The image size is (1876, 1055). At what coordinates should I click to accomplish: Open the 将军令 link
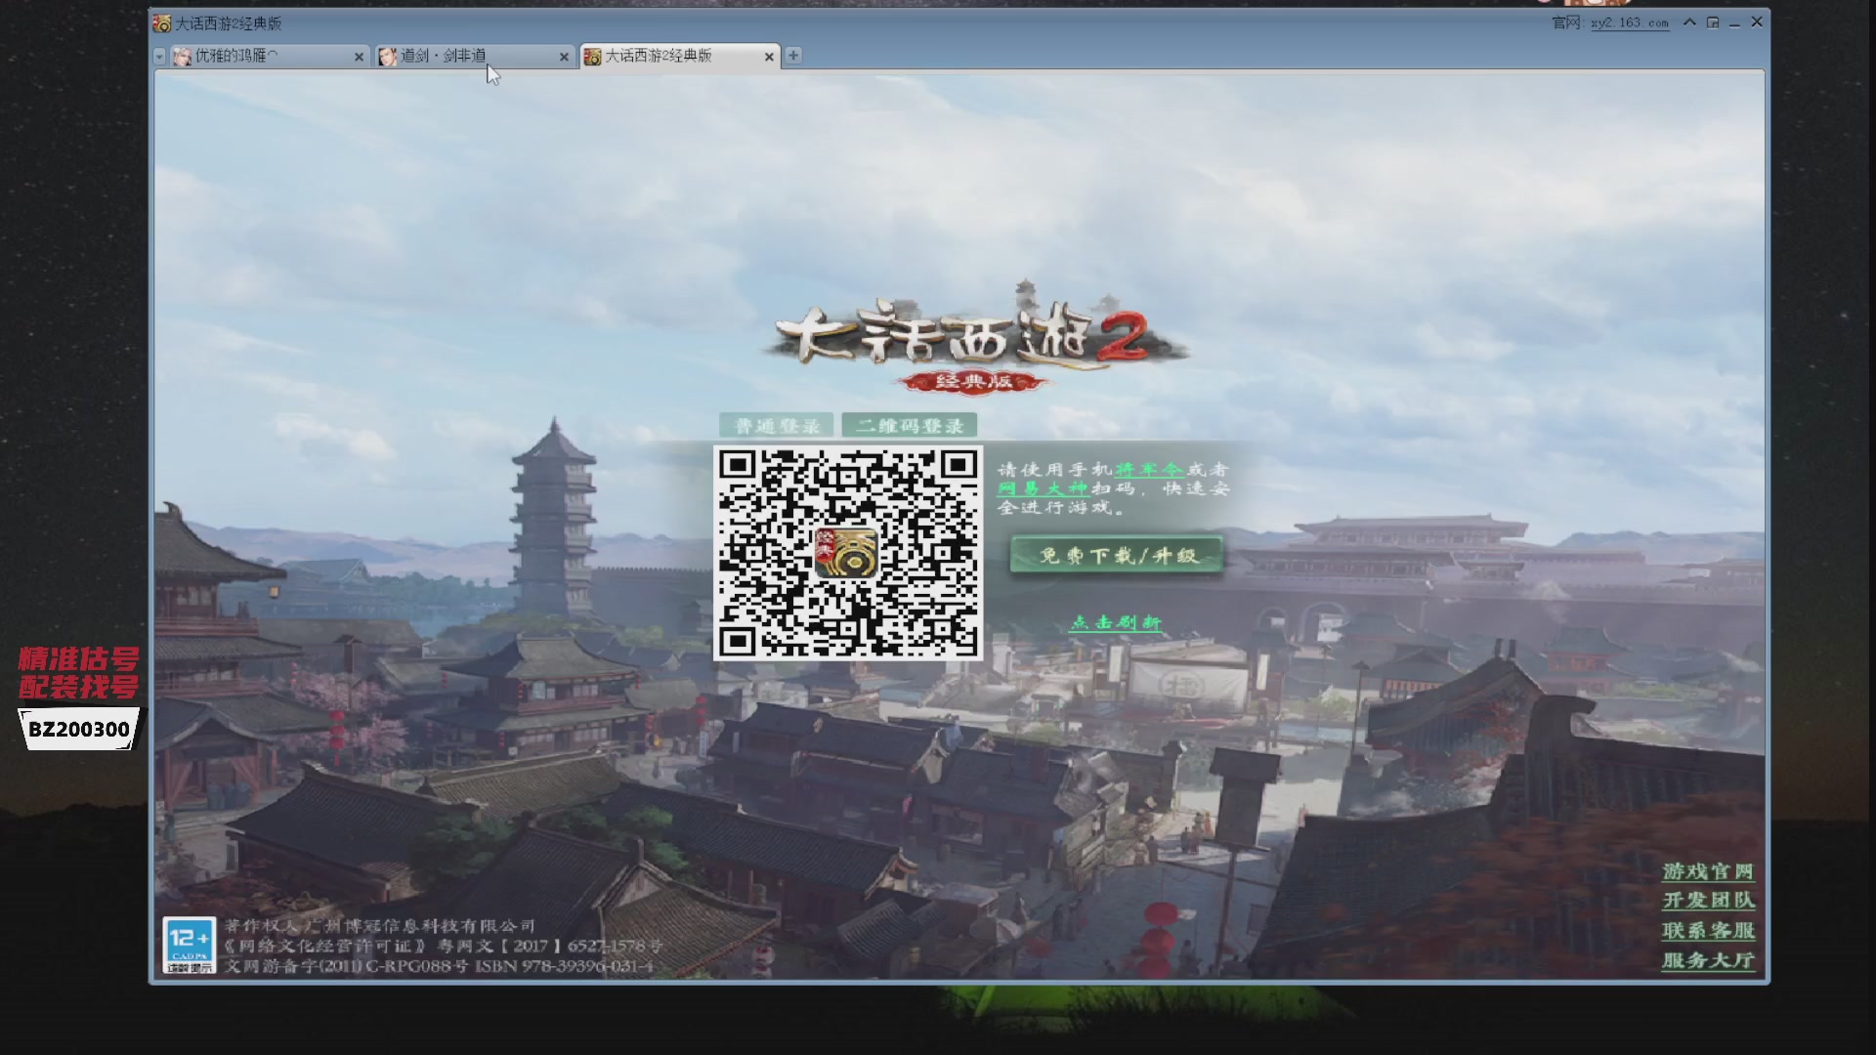1148,470
